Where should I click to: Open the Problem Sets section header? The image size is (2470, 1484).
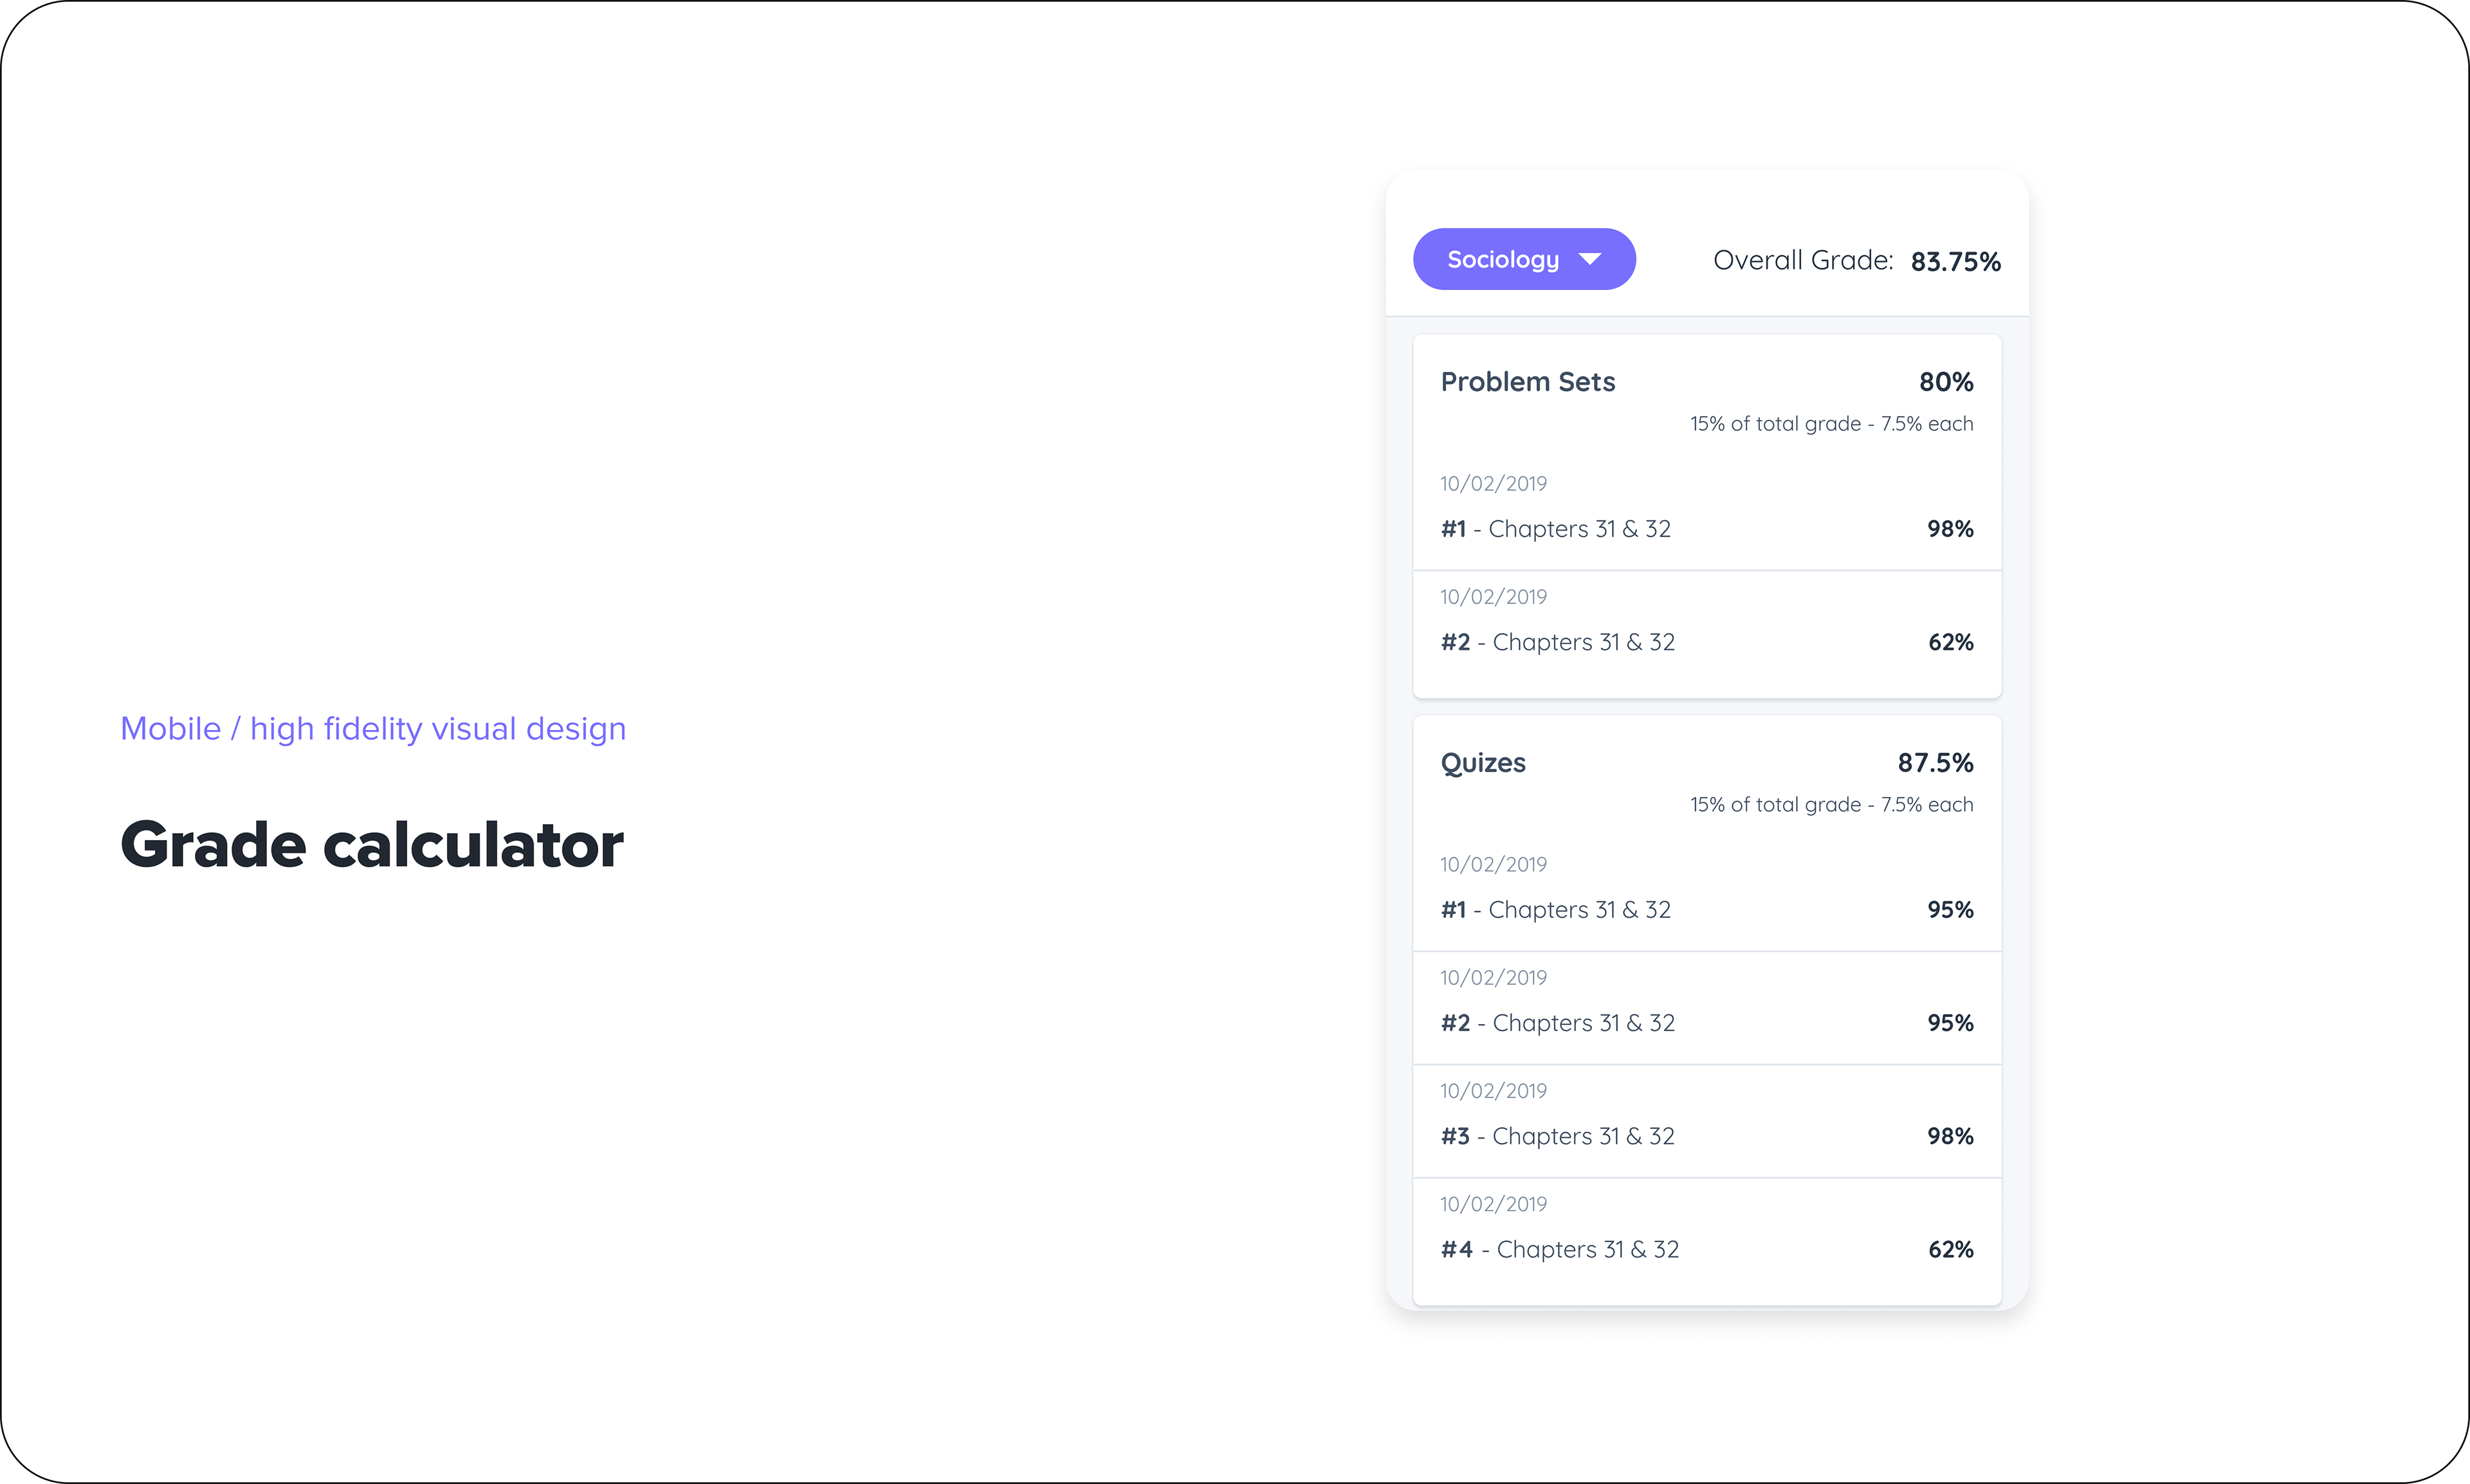[1527, 381]
